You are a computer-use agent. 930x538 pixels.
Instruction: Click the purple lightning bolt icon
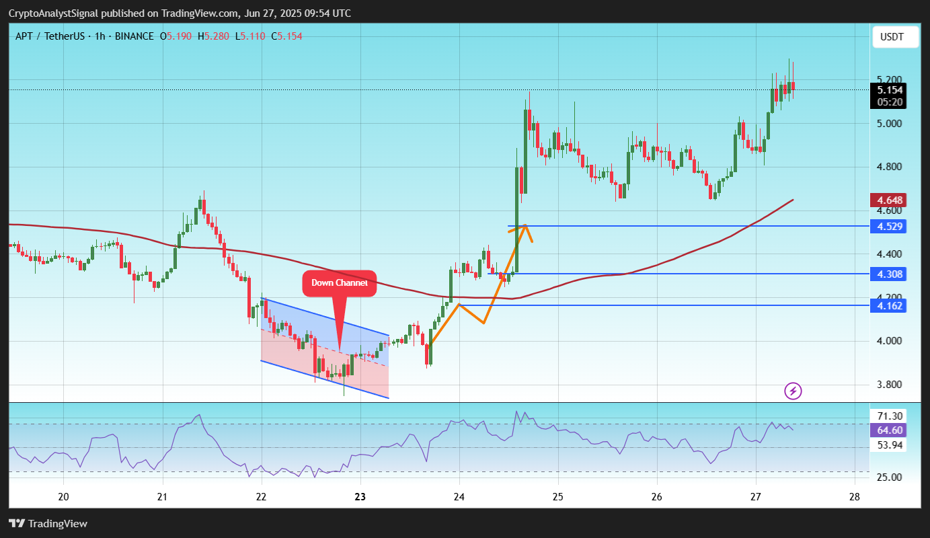click(793, 390)
